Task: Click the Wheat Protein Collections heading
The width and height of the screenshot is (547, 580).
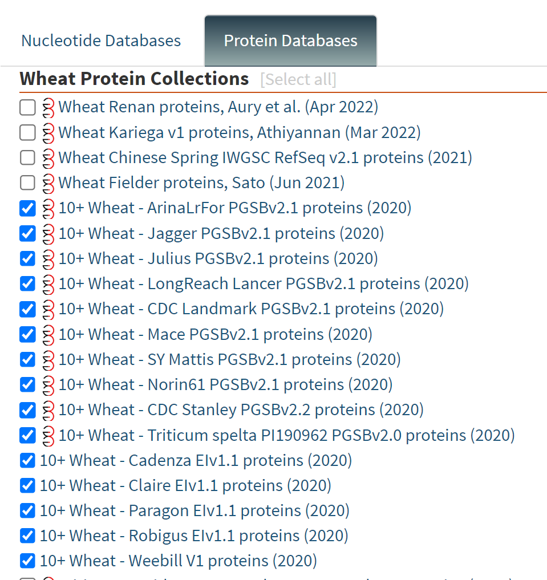Action: (x=135, y=79)
